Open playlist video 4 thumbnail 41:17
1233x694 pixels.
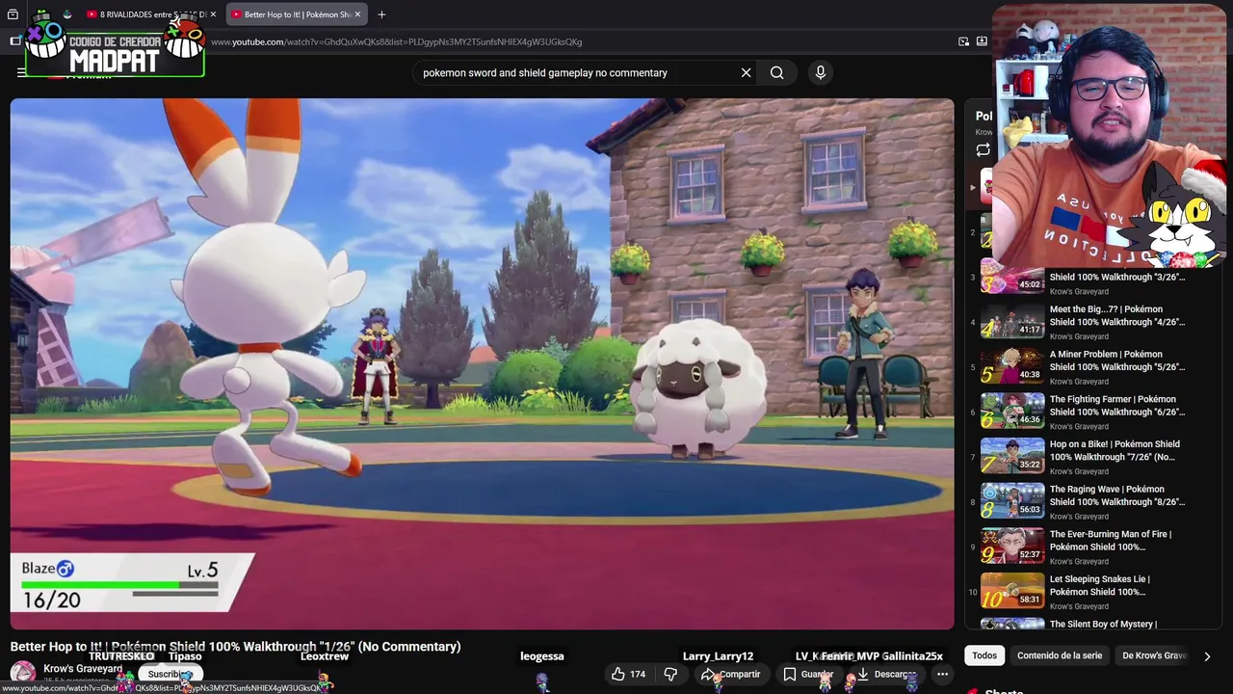[x=1012, y=321]
